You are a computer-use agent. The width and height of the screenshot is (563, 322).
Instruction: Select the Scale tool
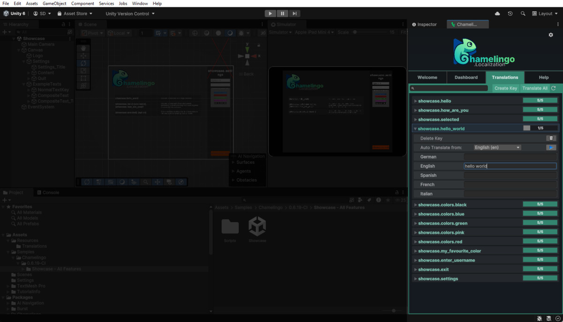(x=83, y=70)
